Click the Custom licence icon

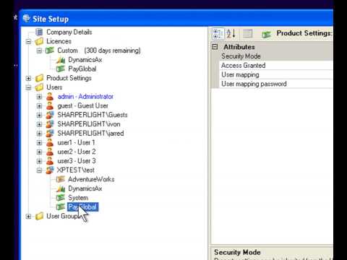pos(50,51)
